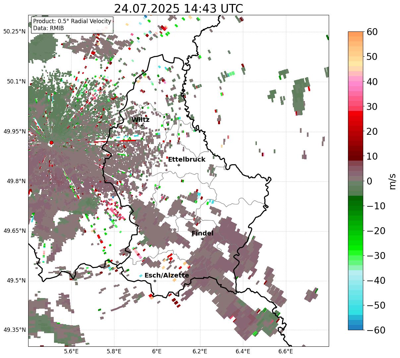Click the 5.6°E longitude label
Viewport: 400px width, 358px height.
click(x=71, y=351)
